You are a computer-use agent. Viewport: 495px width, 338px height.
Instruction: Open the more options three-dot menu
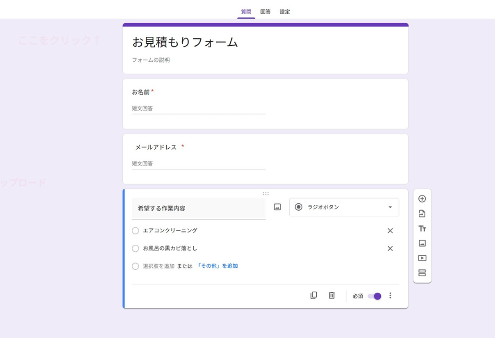click(390, 295)
